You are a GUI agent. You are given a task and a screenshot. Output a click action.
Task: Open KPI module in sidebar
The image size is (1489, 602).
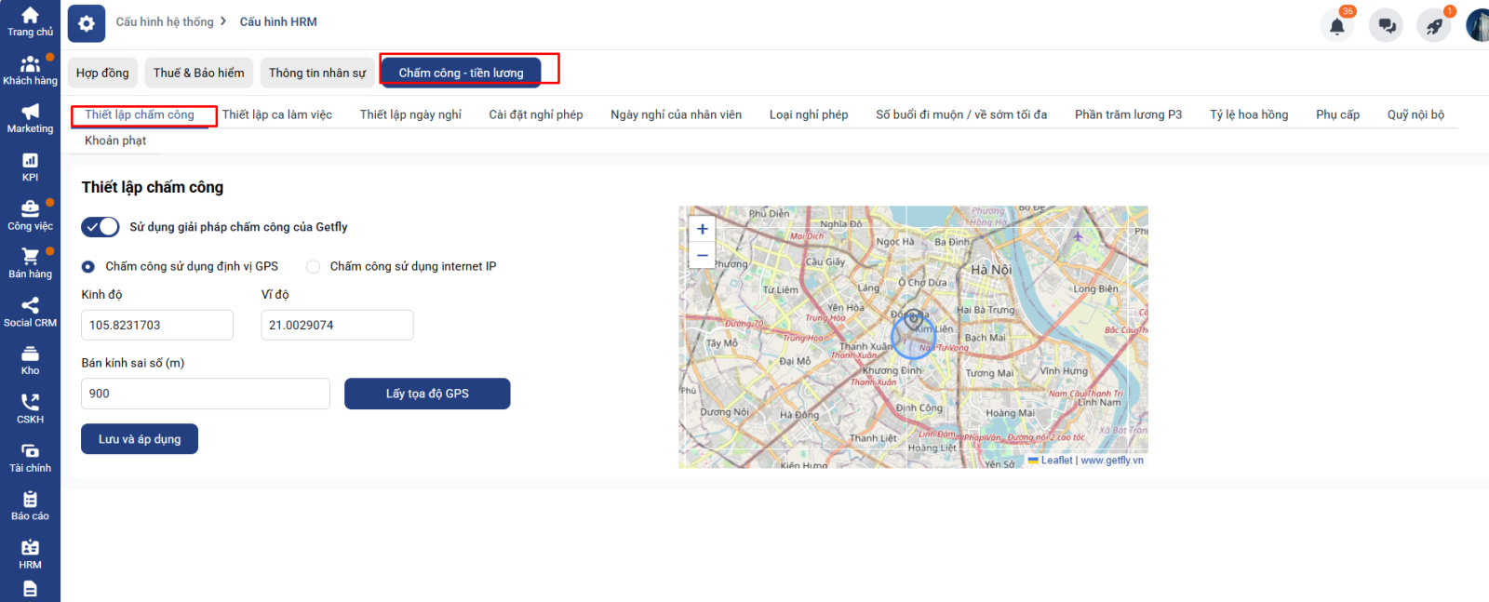point(30,167)
